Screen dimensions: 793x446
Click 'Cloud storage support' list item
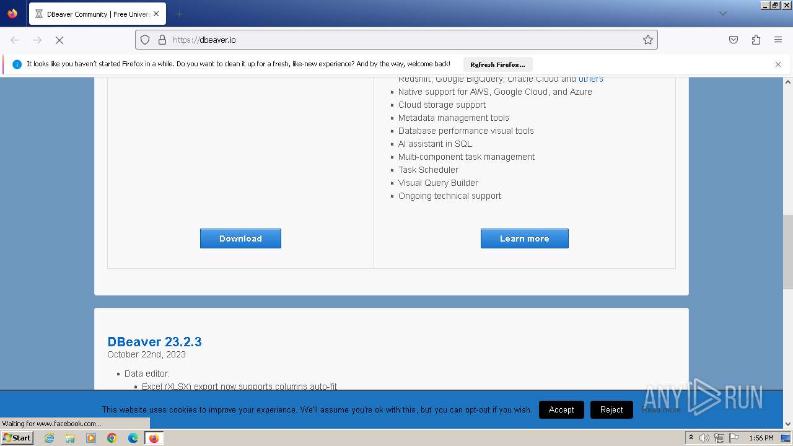click(442, 105)
